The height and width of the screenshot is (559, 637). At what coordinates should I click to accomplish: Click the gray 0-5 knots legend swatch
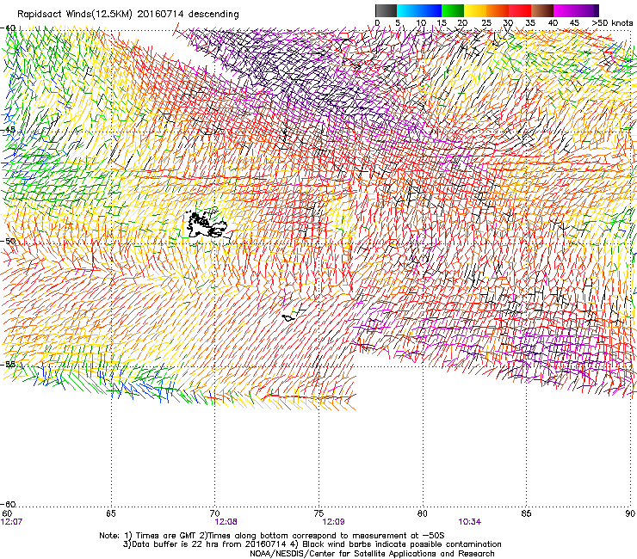pyautogui.click(x=386, y=10)
